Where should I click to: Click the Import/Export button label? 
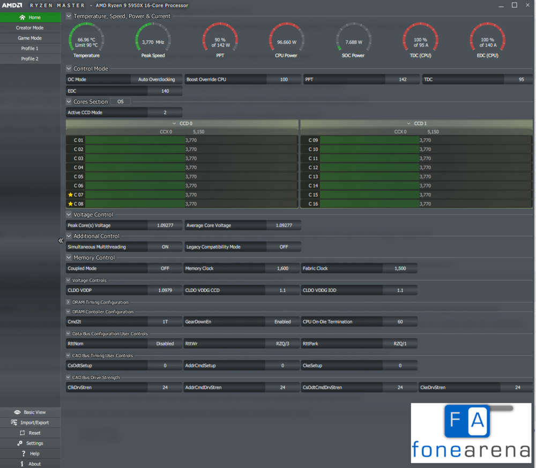point(34,422)
